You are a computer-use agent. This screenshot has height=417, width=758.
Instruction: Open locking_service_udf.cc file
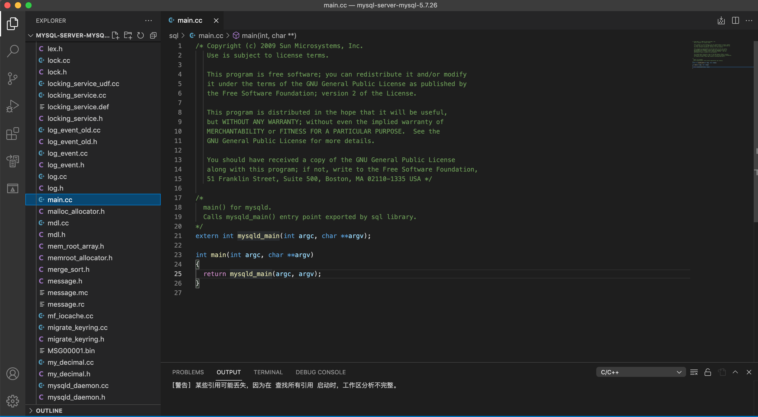click(93, 84)
